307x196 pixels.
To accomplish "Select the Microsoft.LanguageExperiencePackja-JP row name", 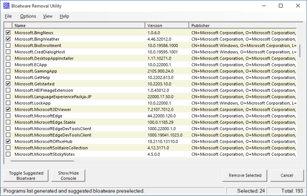I will 53,97.
